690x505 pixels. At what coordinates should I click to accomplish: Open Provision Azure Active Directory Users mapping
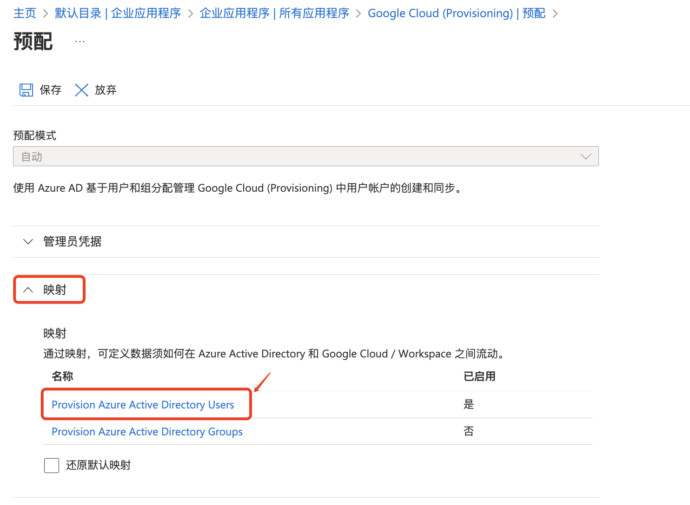(x=143, y=405)
